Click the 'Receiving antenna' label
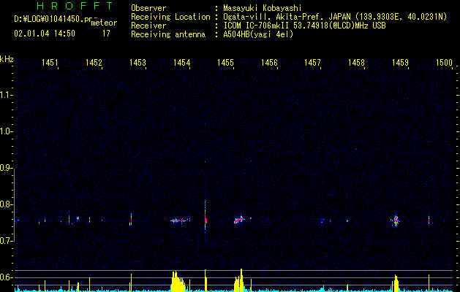 click(168, 34)
